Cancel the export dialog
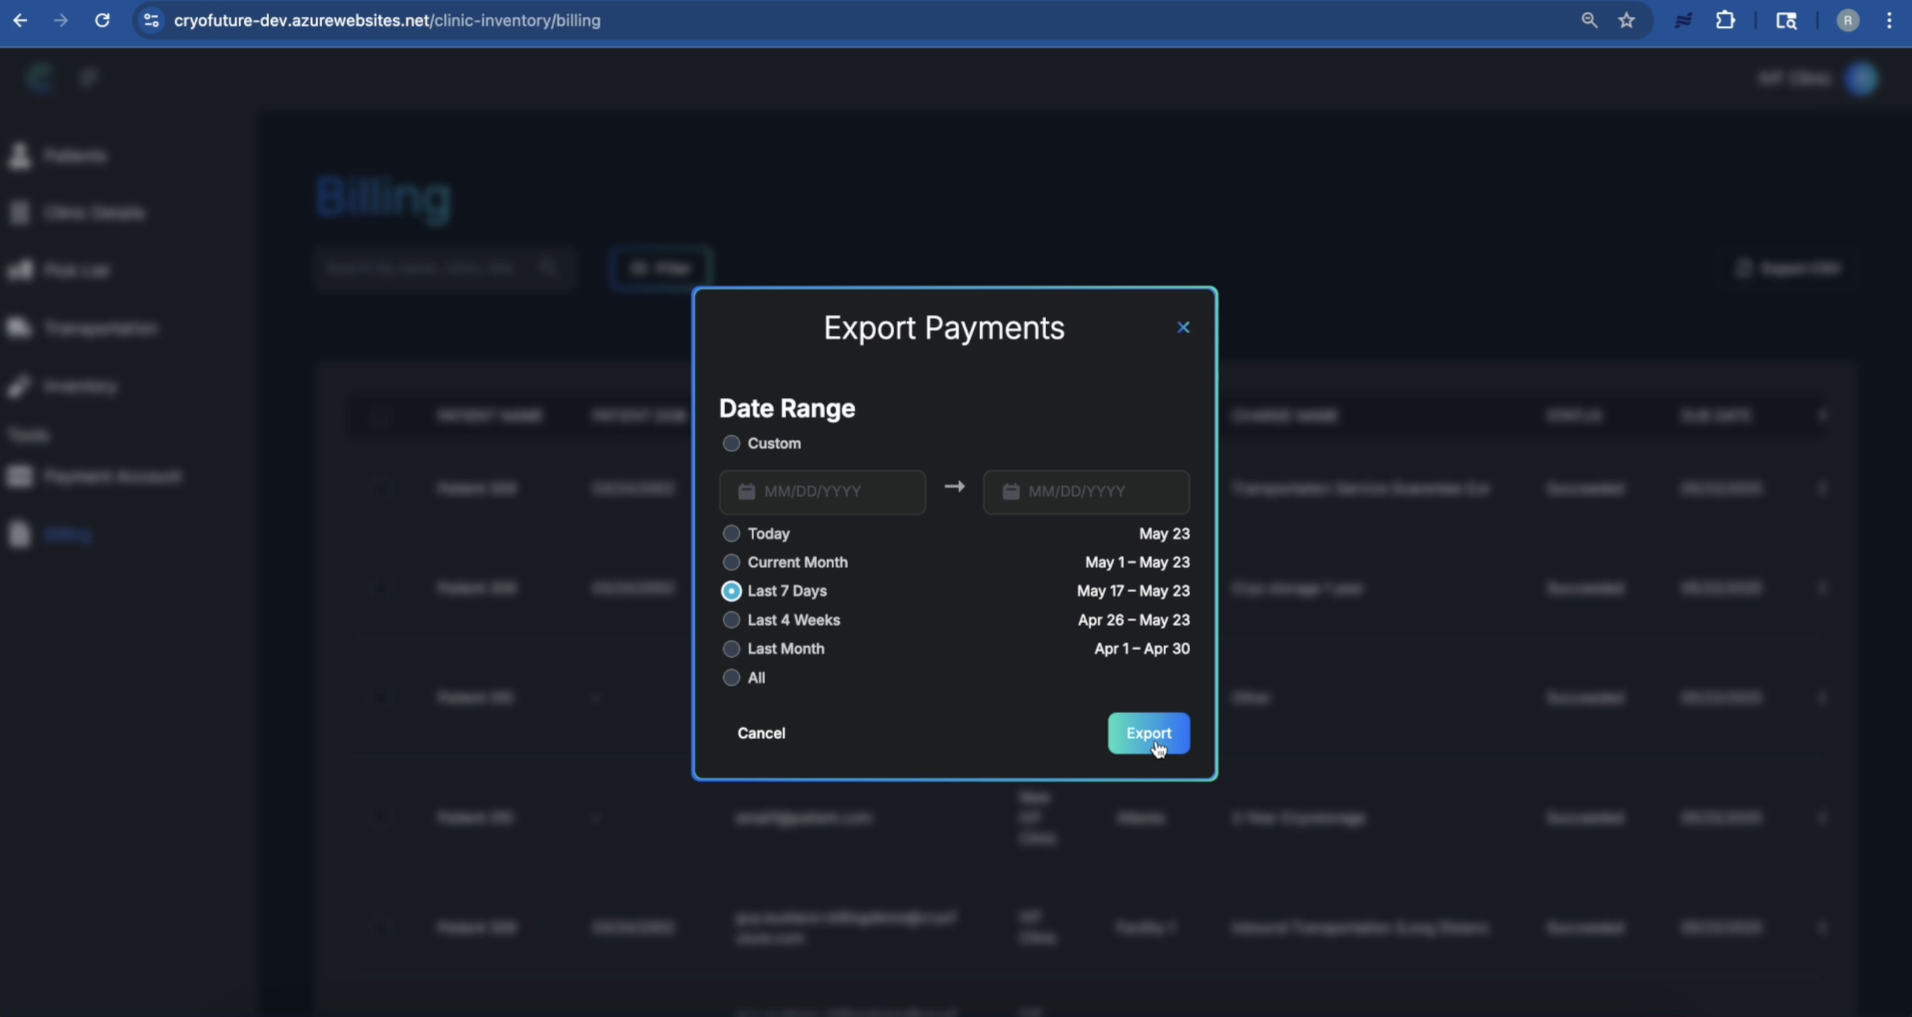Viewport: 1912px width, 1017px height. [x=760, y=733]
